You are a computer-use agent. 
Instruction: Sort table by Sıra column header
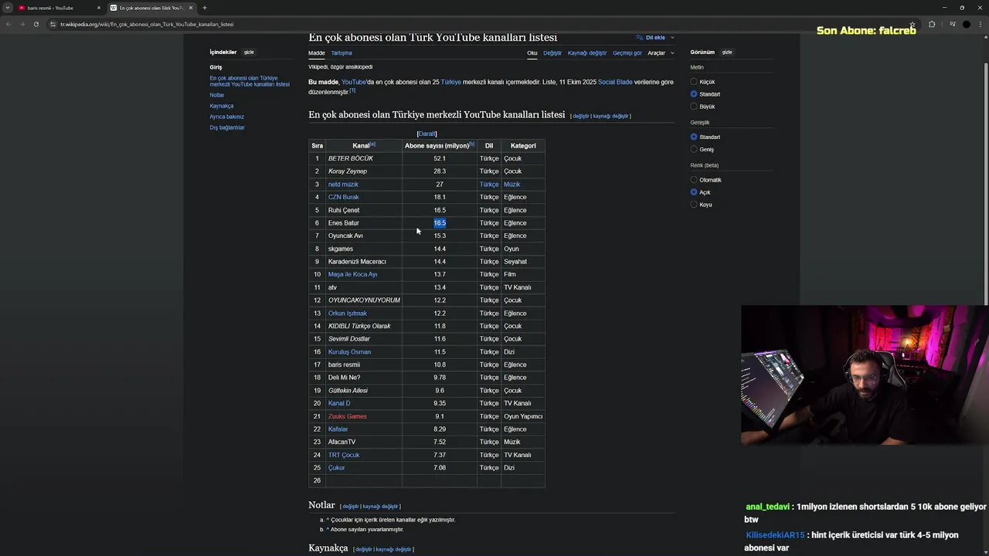[317, 145]
